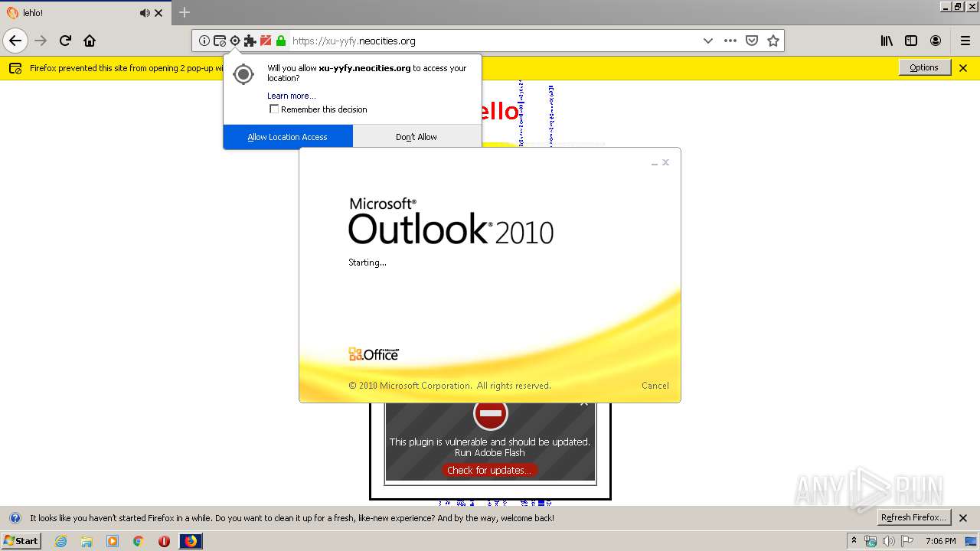Click the red blocked plugin icon on the page
This screenshot has width=980, height=551.
coord(490,414)
